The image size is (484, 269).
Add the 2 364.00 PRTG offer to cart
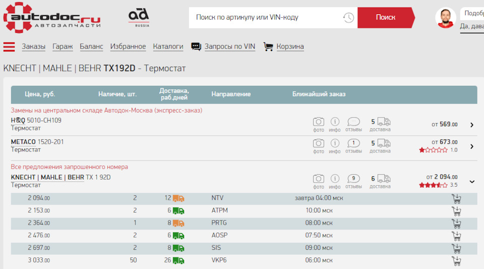tap(456, 223)
